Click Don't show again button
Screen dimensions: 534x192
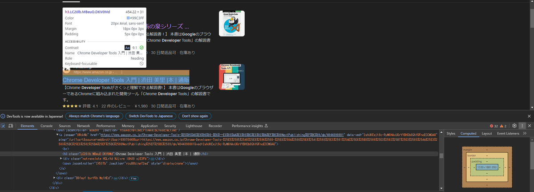[x=194, y=116]
